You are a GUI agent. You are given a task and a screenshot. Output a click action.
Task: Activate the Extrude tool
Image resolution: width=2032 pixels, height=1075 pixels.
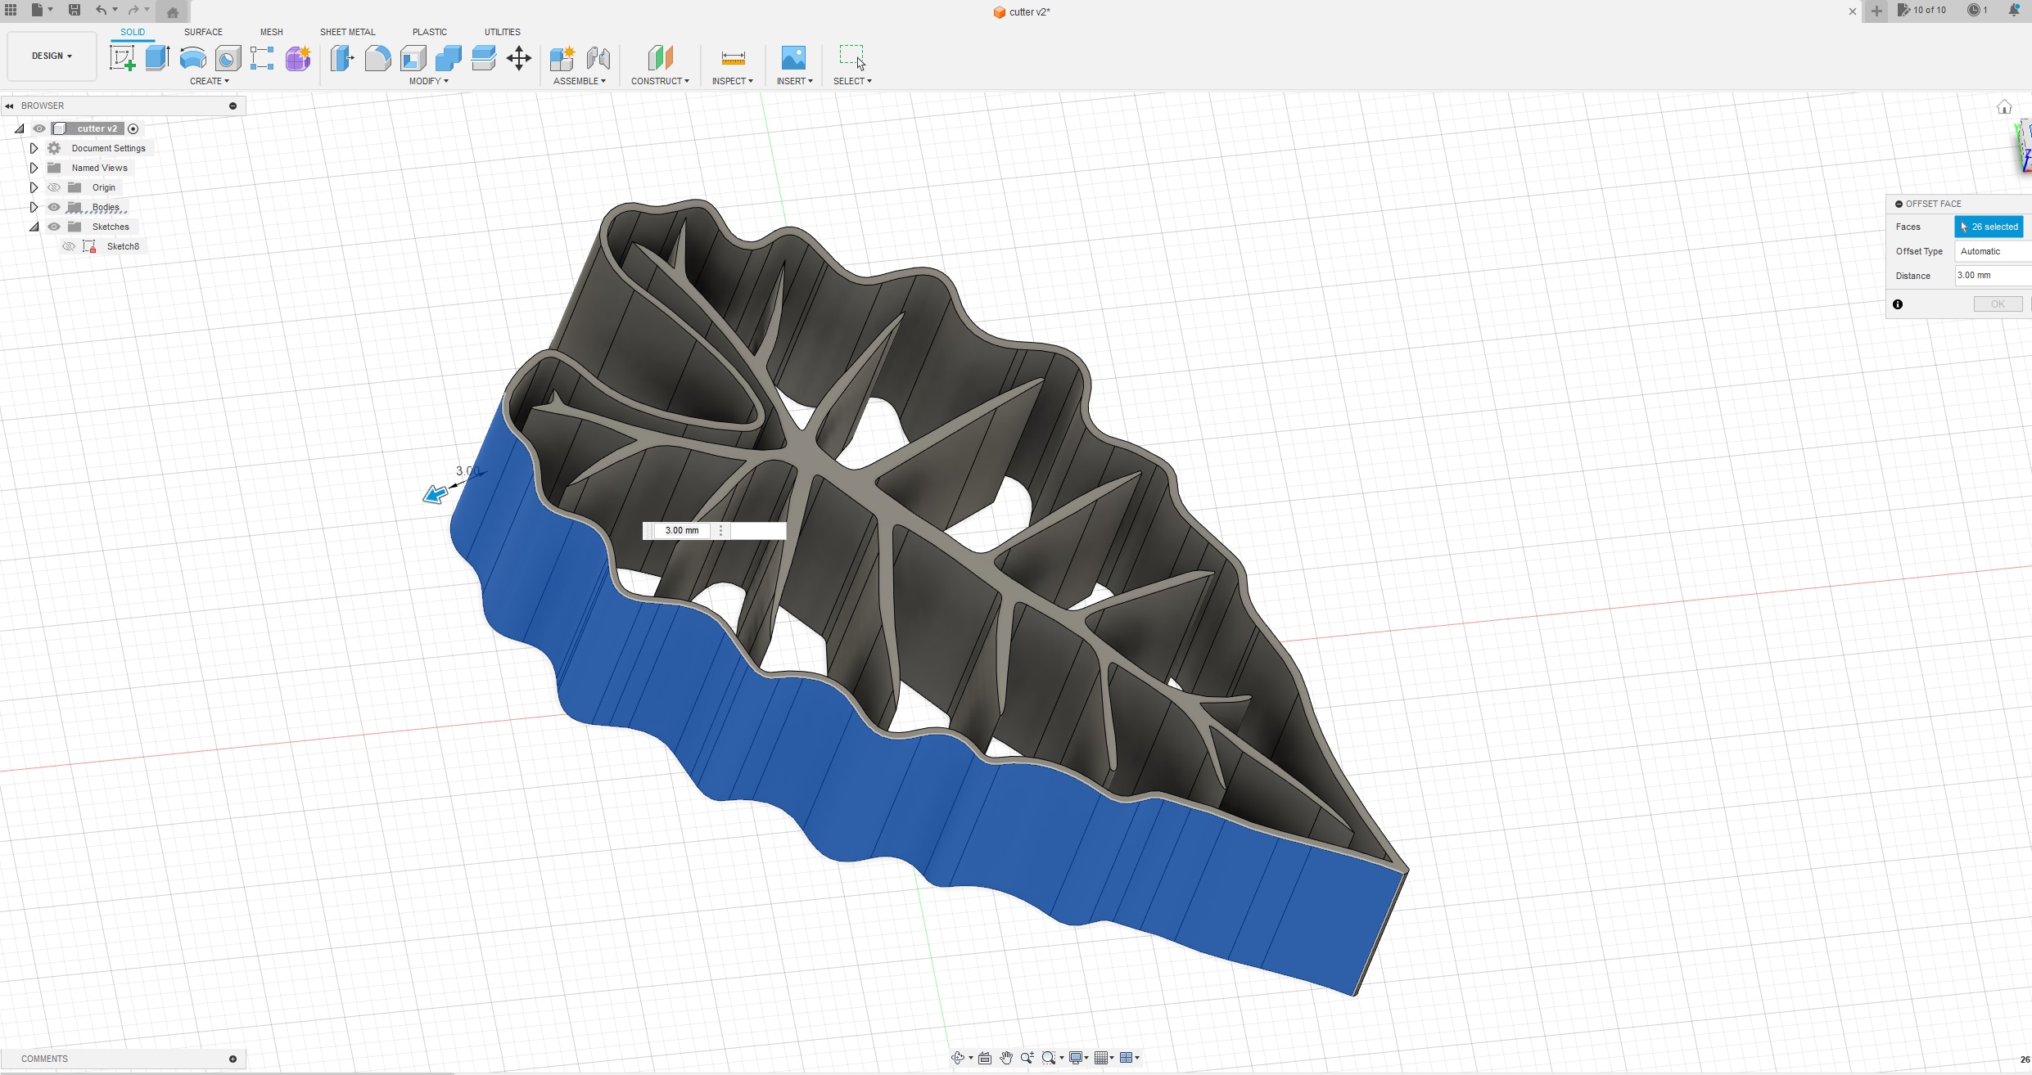[158, 58]
